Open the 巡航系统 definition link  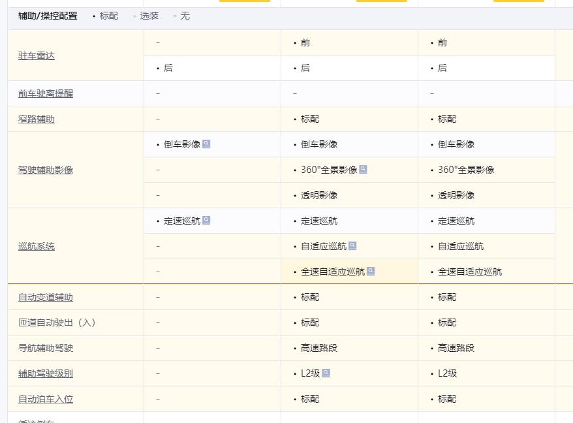point(37,246)
